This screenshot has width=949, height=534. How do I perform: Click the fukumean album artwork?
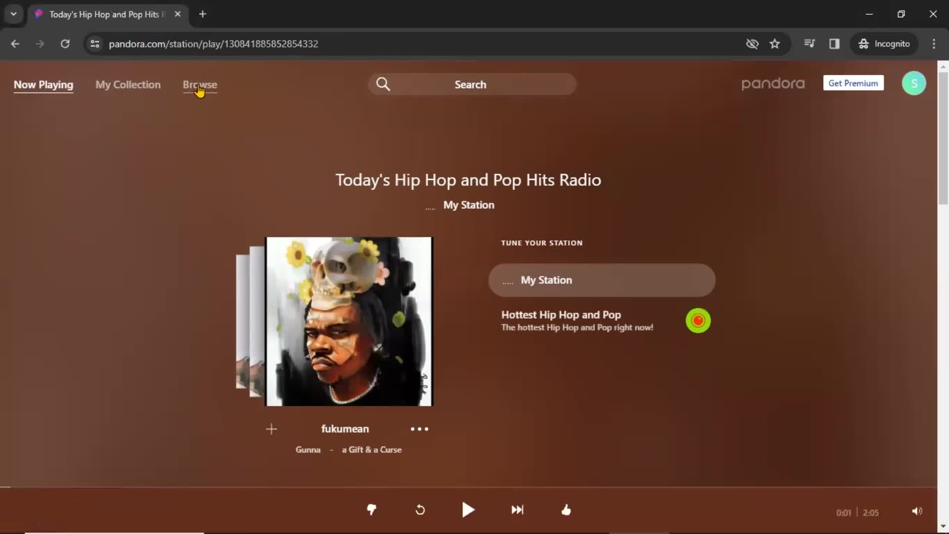(349, 321)
